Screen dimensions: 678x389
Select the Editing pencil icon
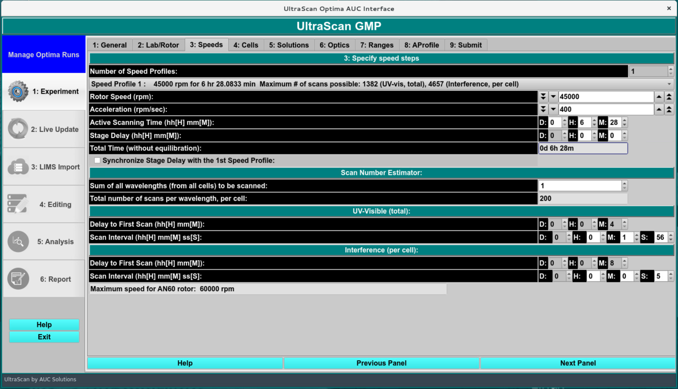[18, 204]
